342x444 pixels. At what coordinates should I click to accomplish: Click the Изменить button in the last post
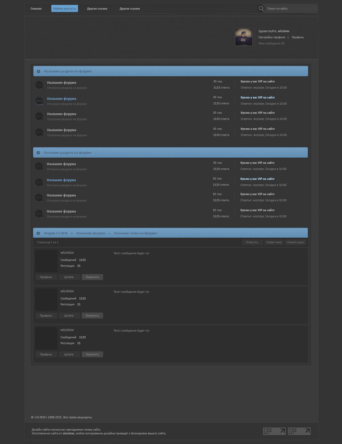coord(92,355)
